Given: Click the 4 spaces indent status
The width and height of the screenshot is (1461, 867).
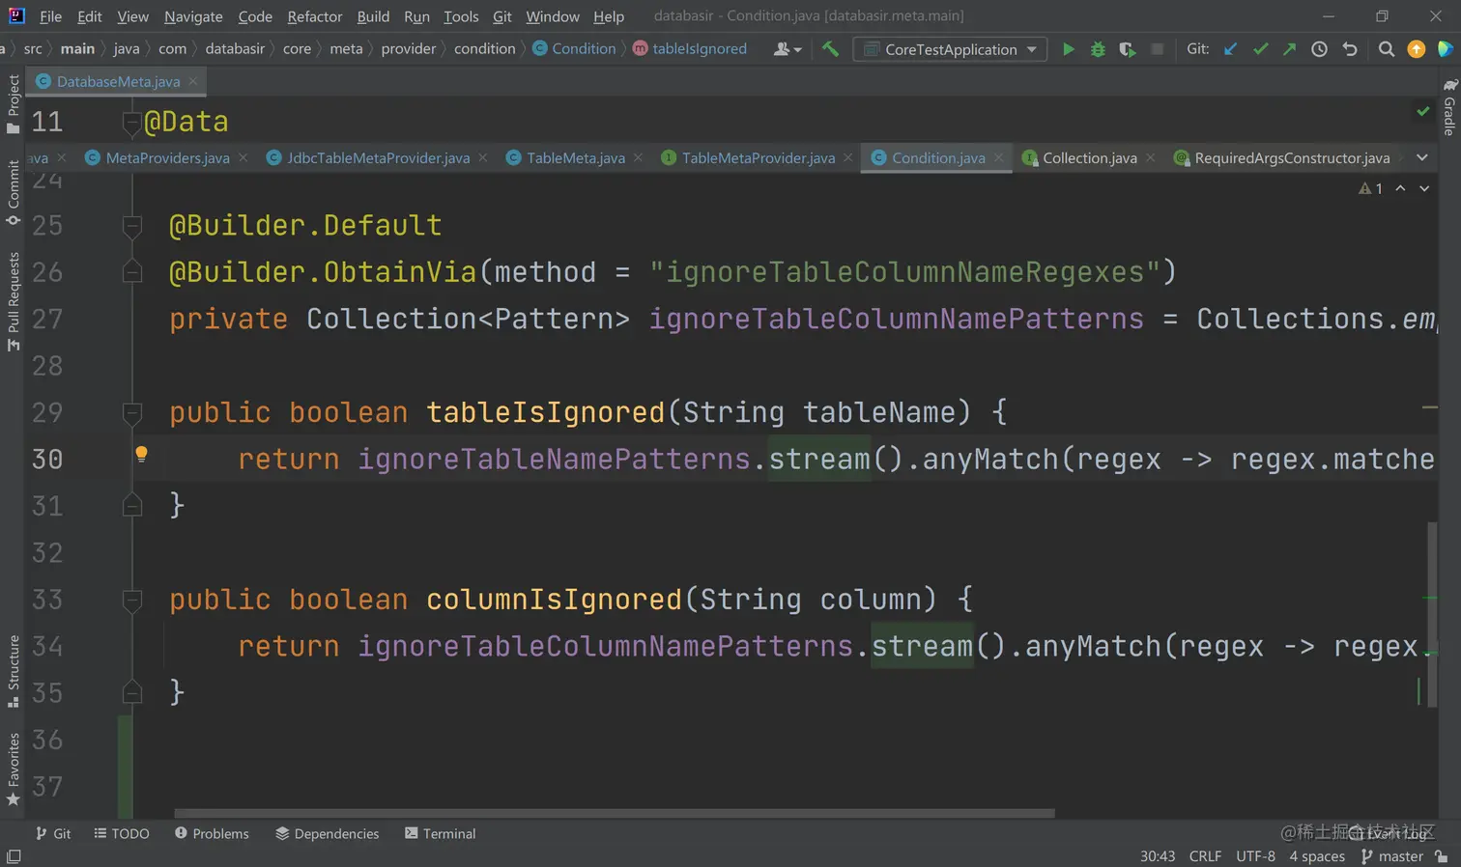Looking at the screenshot, I should tap(1317, 856).
